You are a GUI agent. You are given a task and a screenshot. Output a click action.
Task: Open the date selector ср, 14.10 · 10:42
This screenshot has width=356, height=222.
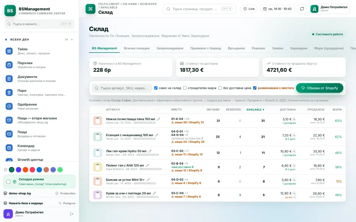277,9
